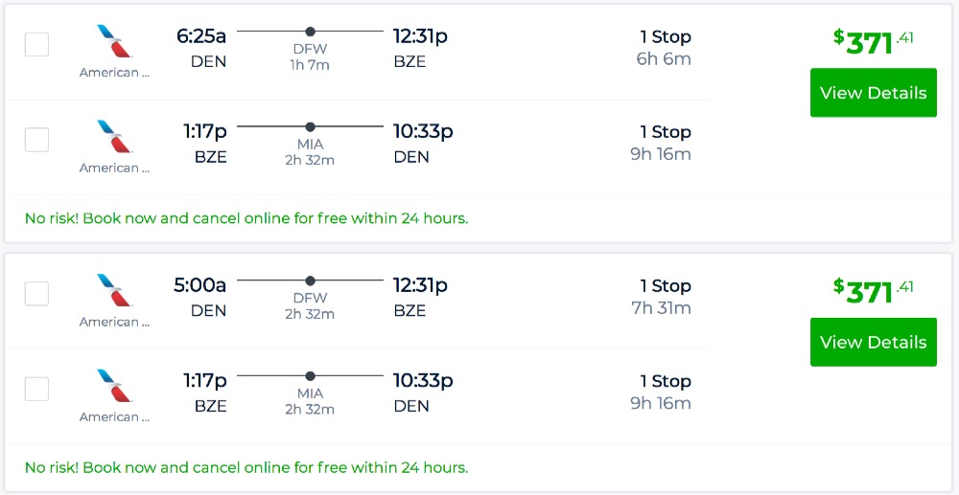959x495 pixels.
Task: Select second card's 1:17p BZE return checkbox
Action: 36,389
